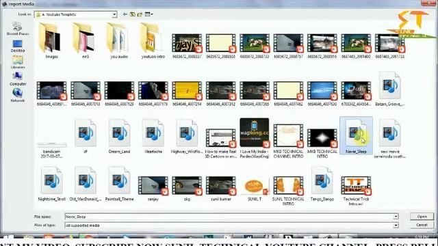Select the How to make Real 3D Cartoon video
This screenshot has height=246, width=438.
click(220, 143)
